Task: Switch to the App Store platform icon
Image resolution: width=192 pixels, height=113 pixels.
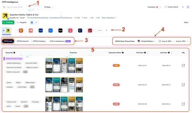Action: 32,22
